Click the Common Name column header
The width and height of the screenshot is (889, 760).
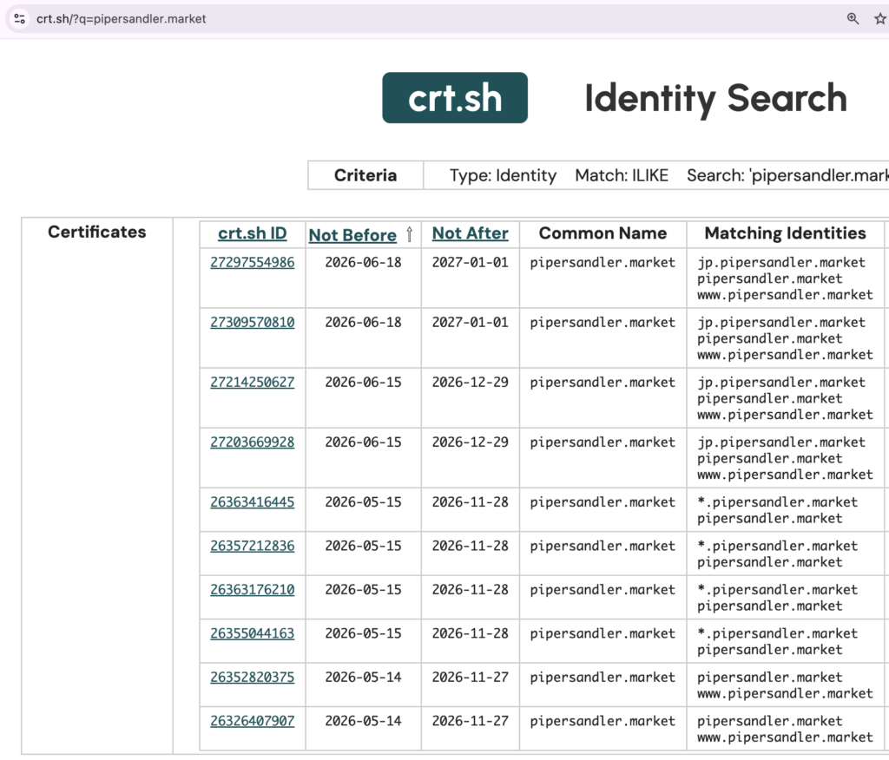click(603, 233)
